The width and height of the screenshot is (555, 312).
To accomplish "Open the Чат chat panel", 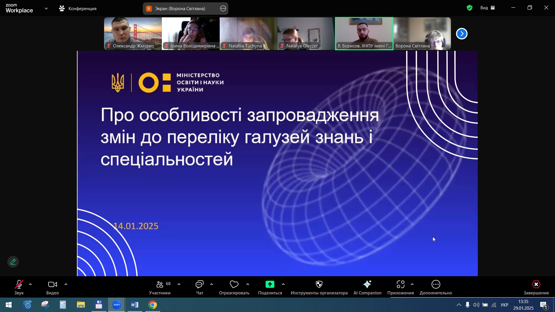I will [200, 287].
